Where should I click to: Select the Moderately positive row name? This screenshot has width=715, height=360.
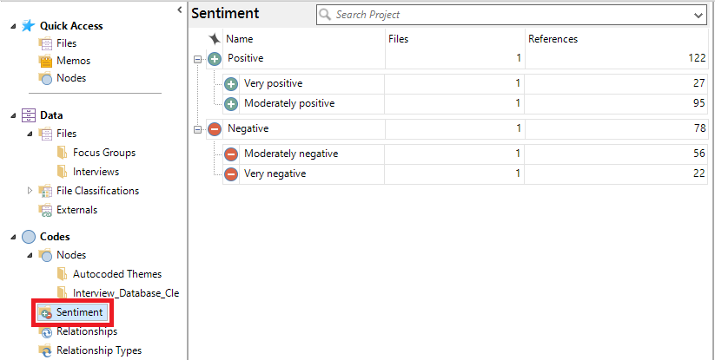(289, 103)
